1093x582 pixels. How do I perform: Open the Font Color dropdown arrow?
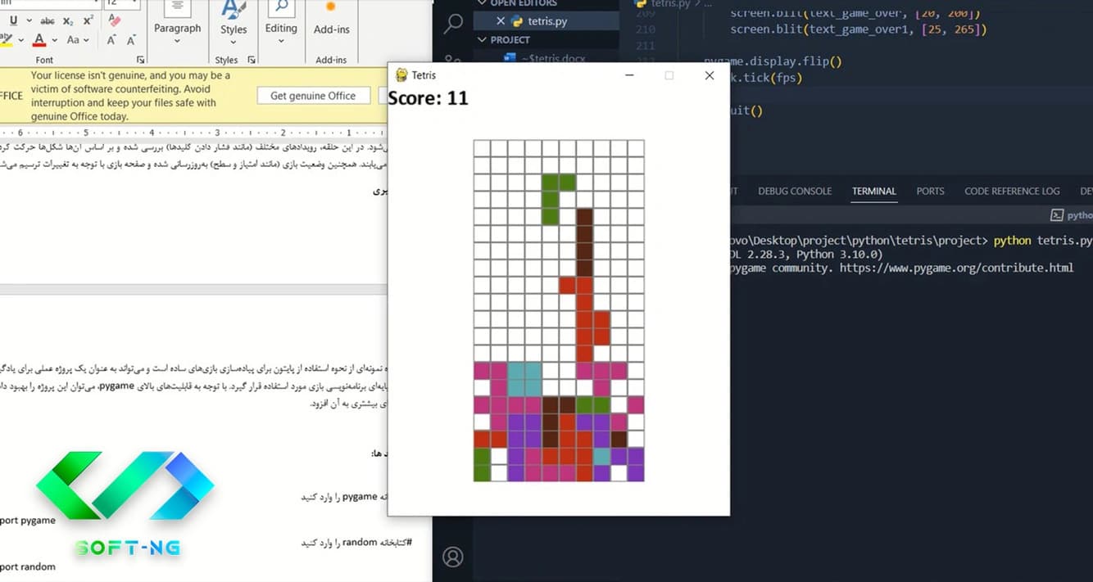tap(54, 40)
